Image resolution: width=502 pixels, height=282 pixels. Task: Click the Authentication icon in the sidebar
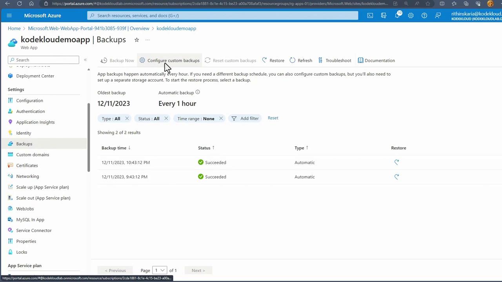11,111
